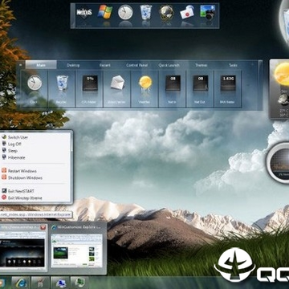Choose Log Off in the power menu
Image resolution: width=289 pixels, height=289 pixels.
coord(14,144)
